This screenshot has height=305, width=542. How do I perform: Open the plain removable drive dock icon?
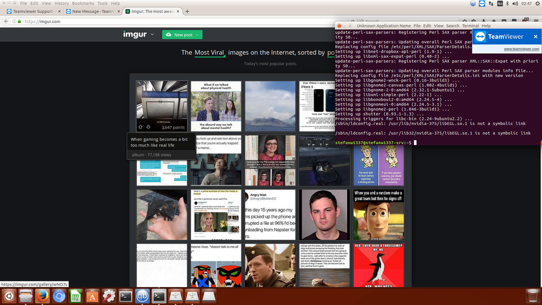click(x=208, y=296)
